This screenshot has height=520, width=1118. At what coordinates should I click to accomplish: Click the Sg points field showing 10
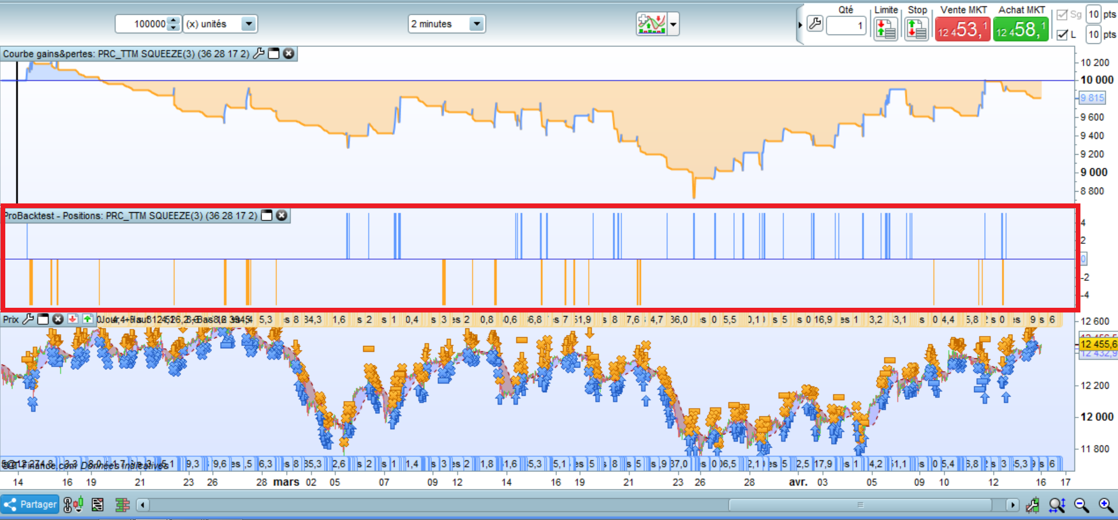(x=1093, y=15)
